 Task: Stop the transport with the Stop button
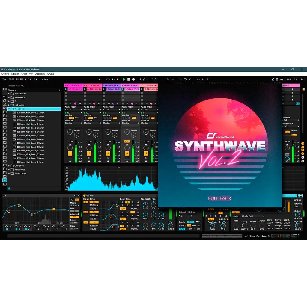coord(129,79)
